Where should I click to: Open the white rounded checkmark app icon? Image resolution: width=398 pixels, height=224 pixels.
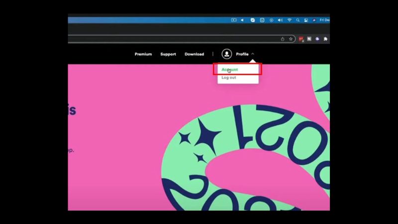pyautogui.click(x=253, y=20)
